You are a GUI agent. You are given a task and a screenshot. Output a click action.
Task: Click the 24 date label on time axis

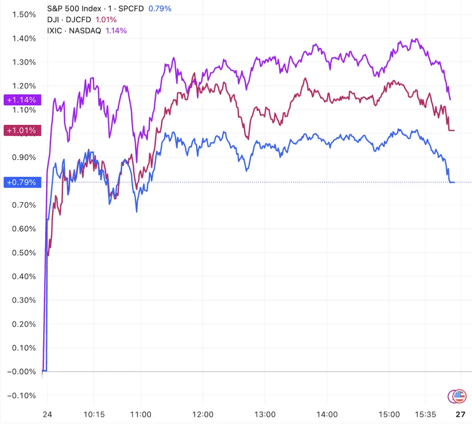(47, 414)
